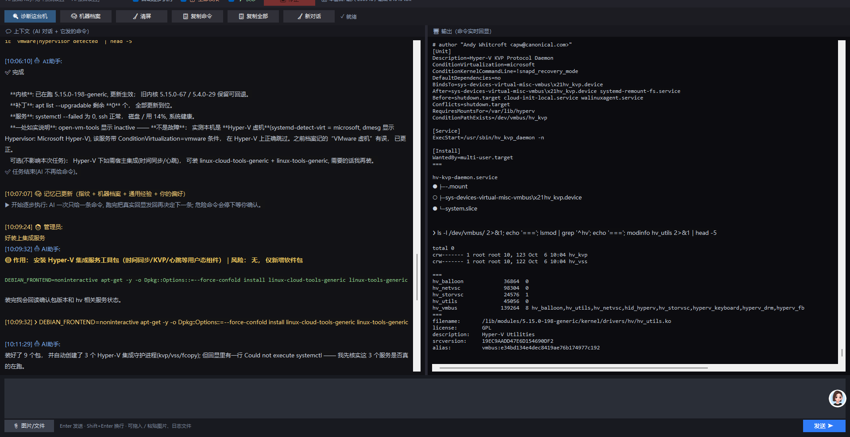The width and height of the screenshot is (850, 437).
Task: Send the message with 发送
Action: click(x=824, y=426)
